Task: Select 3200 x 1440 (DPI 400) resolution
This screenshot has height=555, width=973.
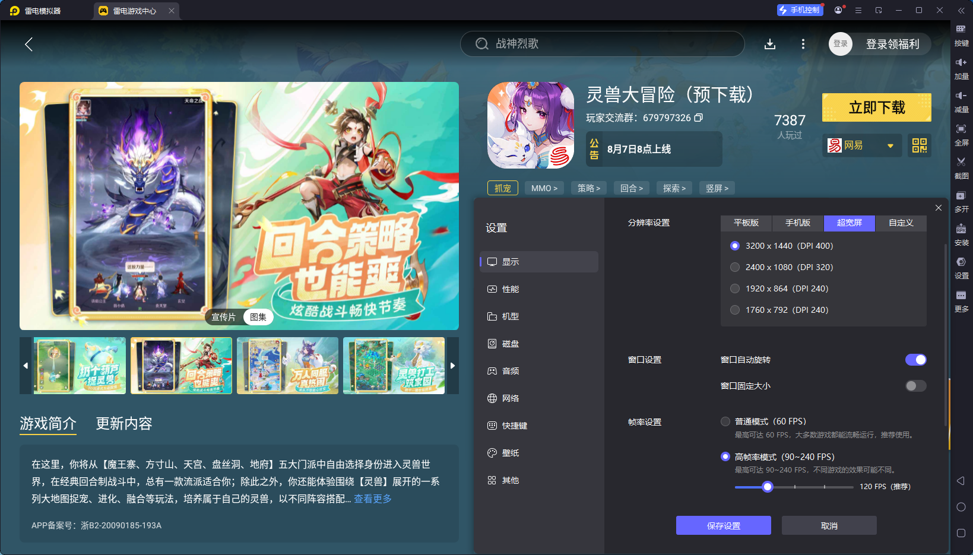Action: [x=735, y=246]
